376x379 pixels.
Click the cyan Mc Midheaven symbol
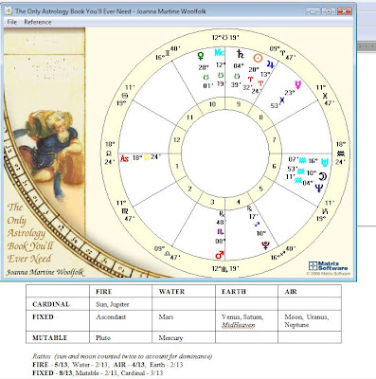click(x=220, y=52)
